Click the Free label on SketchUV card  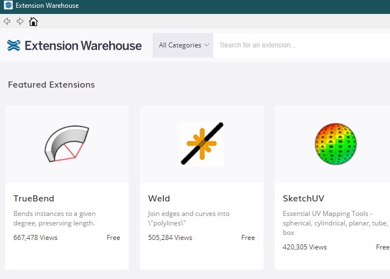[383, 247]
